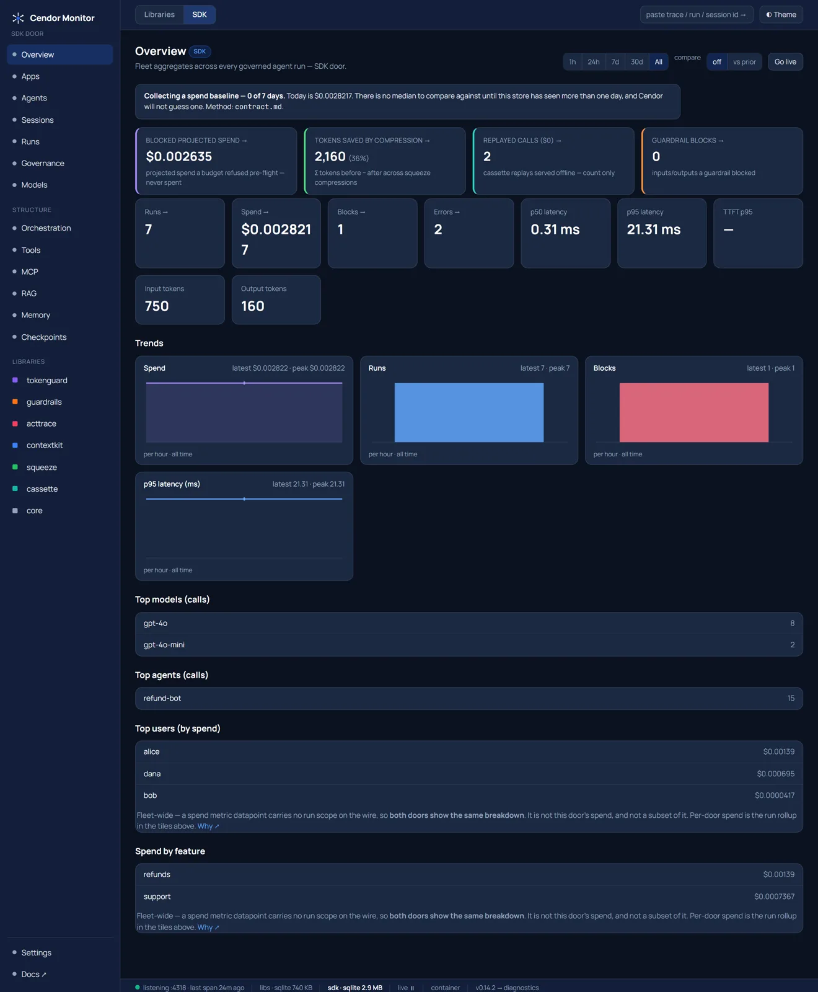Click the Spend trend chart
Viewport: 818px width, 992px height.
pos(244,410)
